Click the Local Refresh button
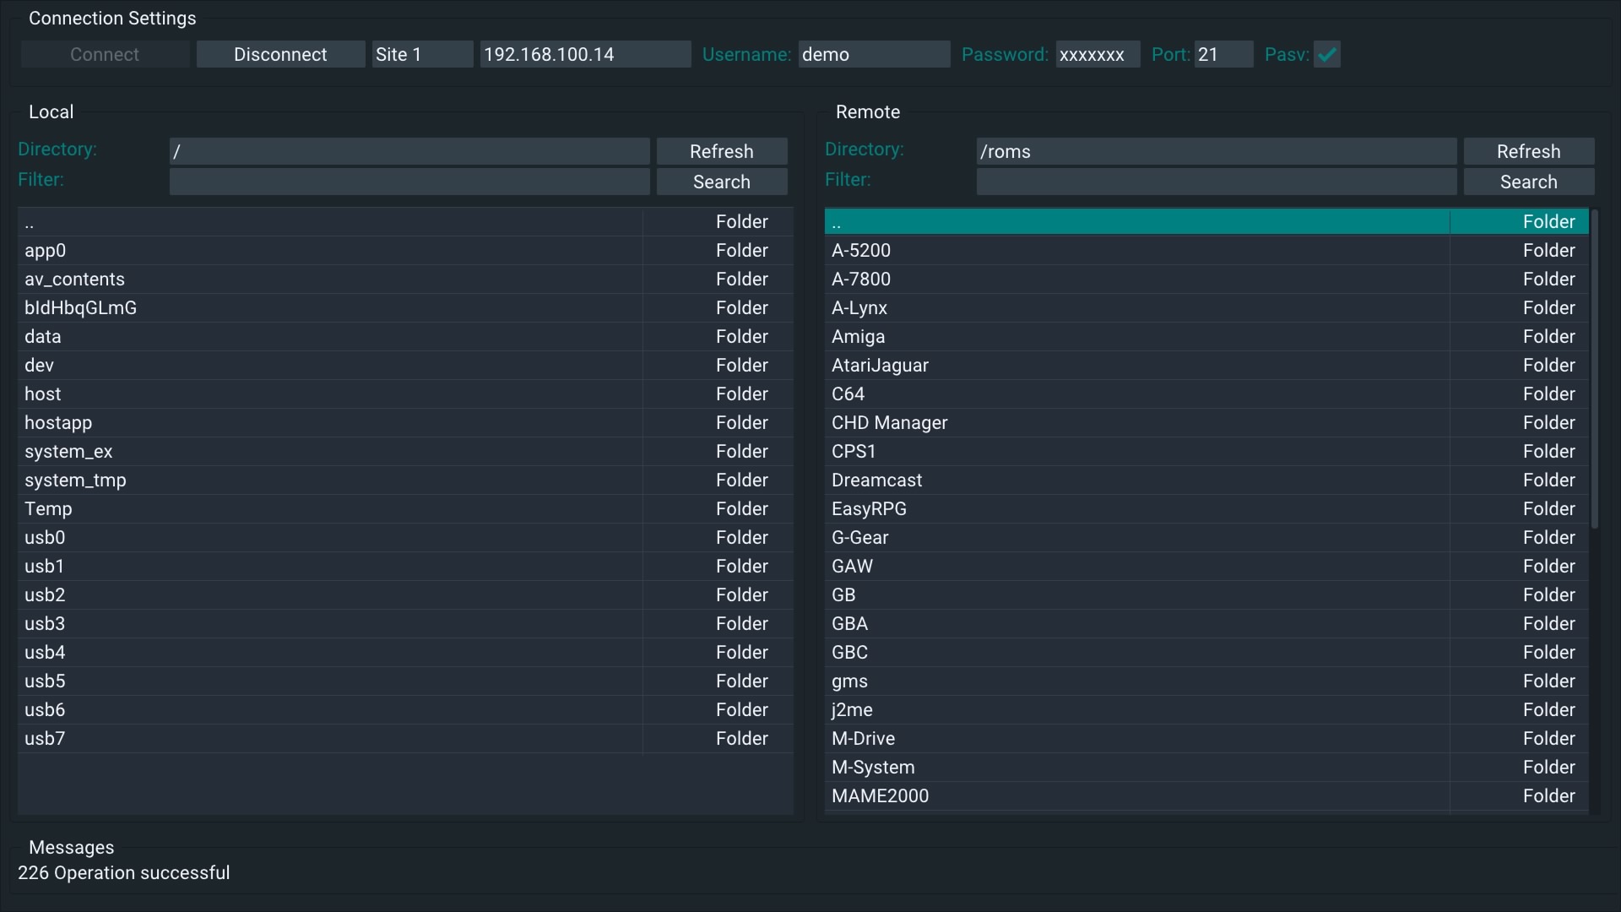This screenshot has width=1621, height=912. click(x=721, y=152)
